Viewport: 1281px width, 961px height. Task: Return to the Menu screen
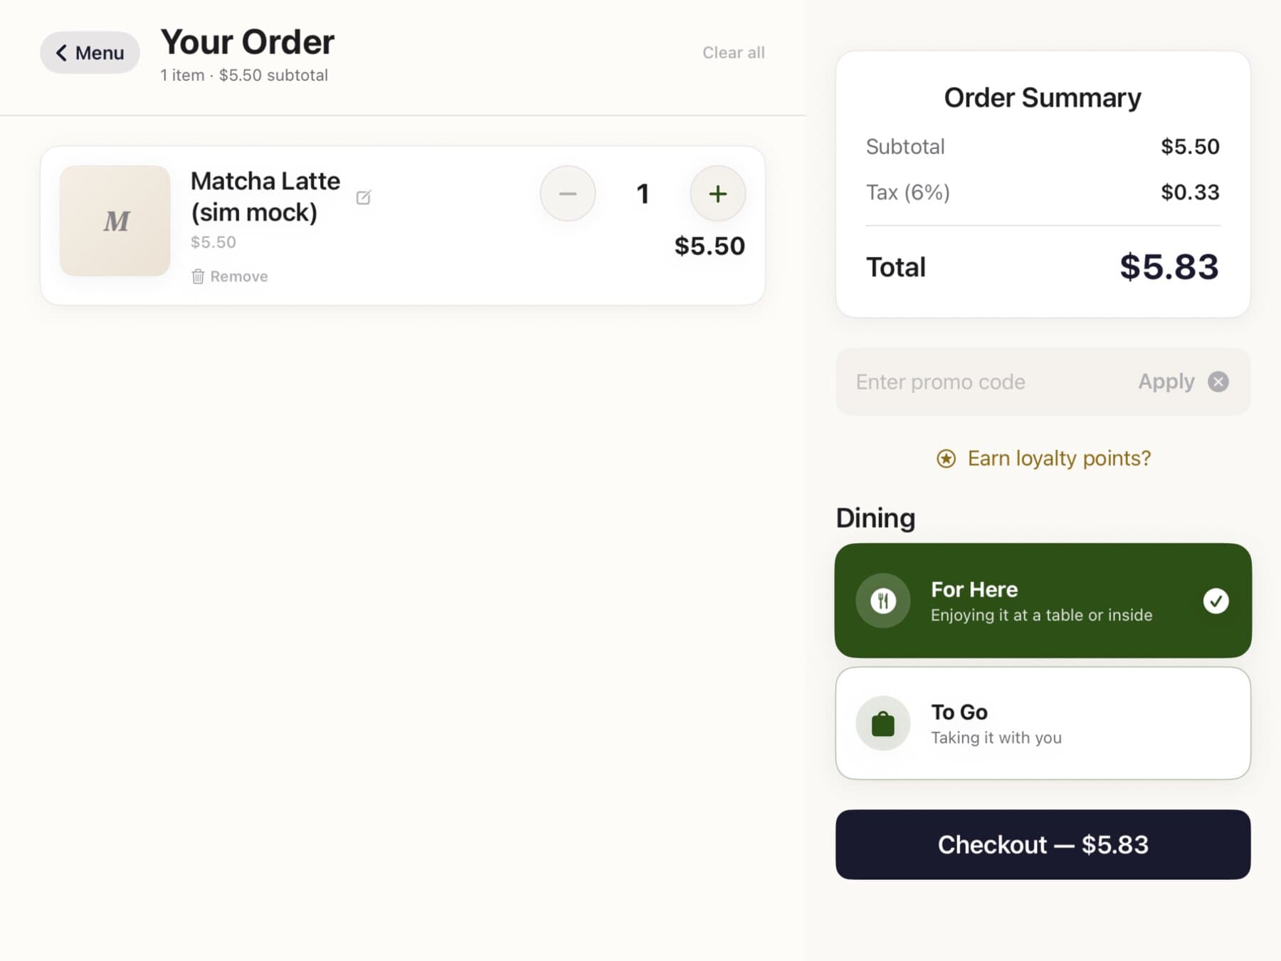(90, 53)
